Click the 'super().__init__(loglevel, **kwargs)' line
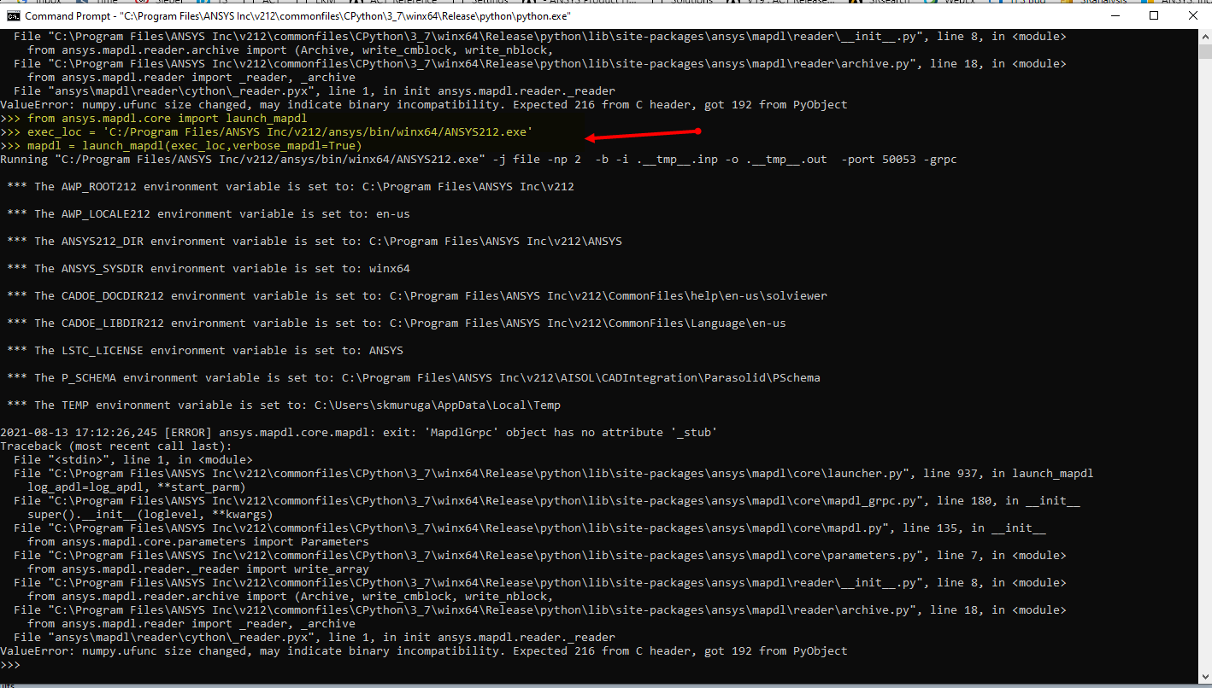The image size is (1212, 688). pos(150,515)
